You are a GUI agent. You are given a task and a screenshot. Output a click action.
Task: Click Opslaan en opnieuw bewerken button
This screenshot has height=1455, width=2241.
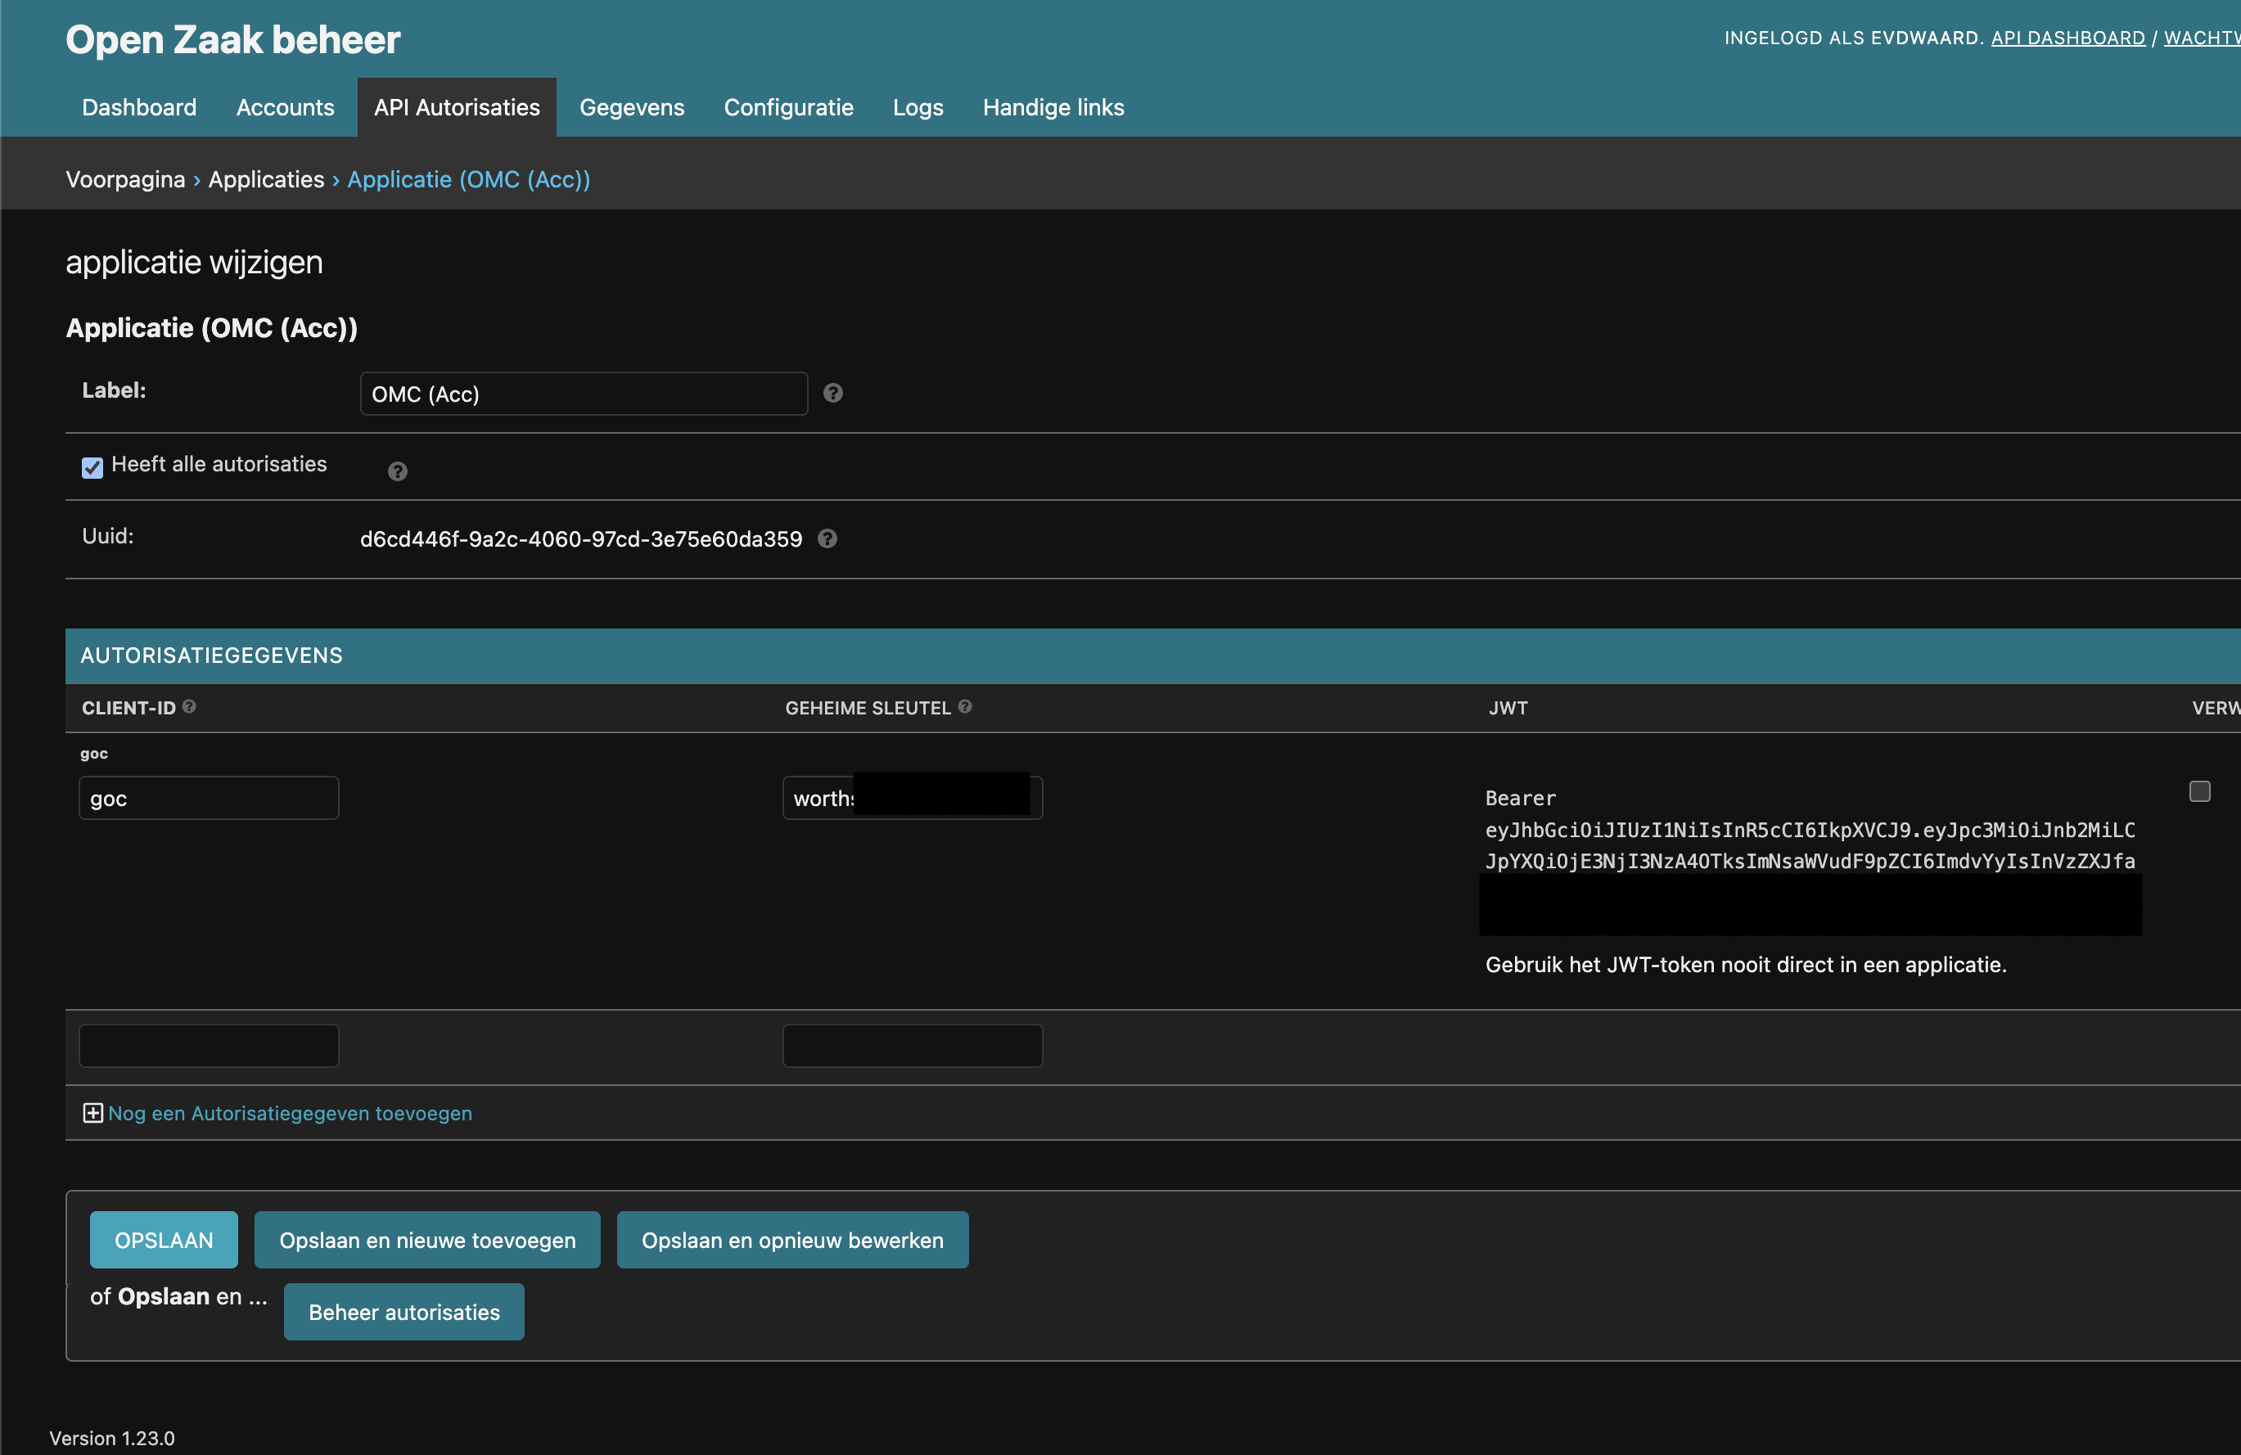point(792,1241)
